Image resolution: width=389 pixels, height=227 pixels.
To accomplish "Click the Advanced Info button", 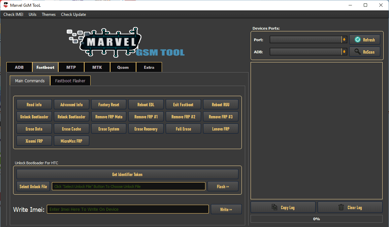I will (71, 105).
